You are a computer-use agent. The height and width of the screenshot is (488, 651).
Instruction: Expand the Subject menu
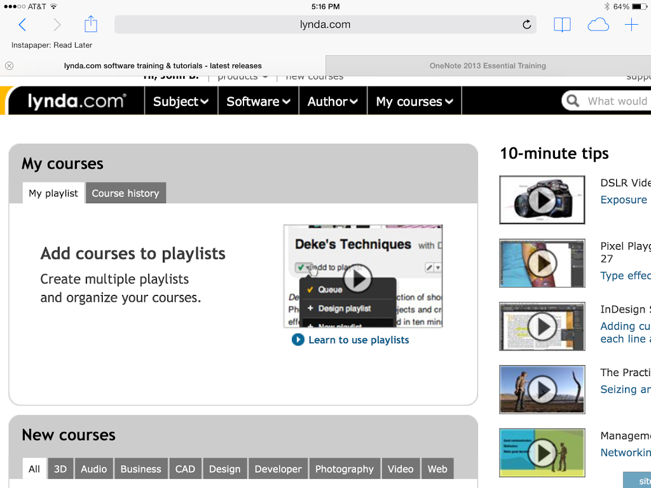click(181, 101)
